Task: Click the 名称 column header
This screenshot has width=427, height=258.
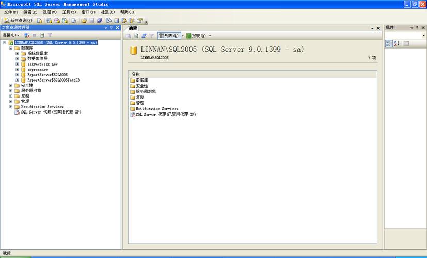Action: pos(252,74)
